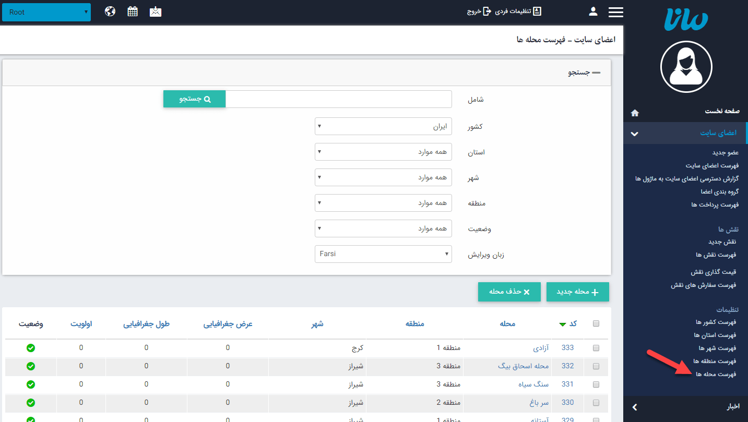Click the home icon beside صفحه نخست
Viewport: 748px width, 422px height.
(635, 113)
